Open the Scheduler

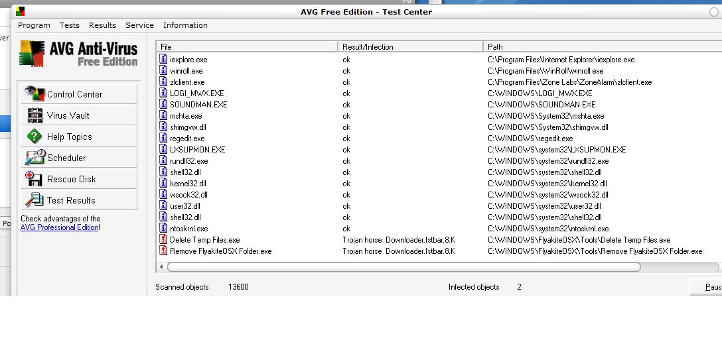click(79, 158)
